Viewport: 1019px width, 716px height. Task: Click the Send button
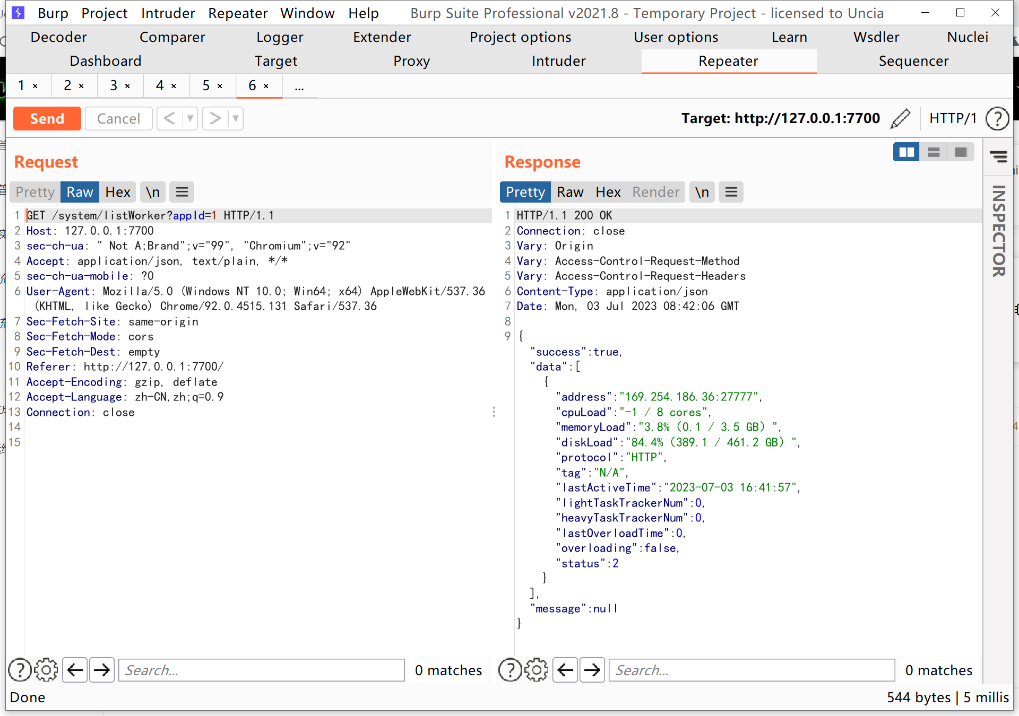[47, 118]
